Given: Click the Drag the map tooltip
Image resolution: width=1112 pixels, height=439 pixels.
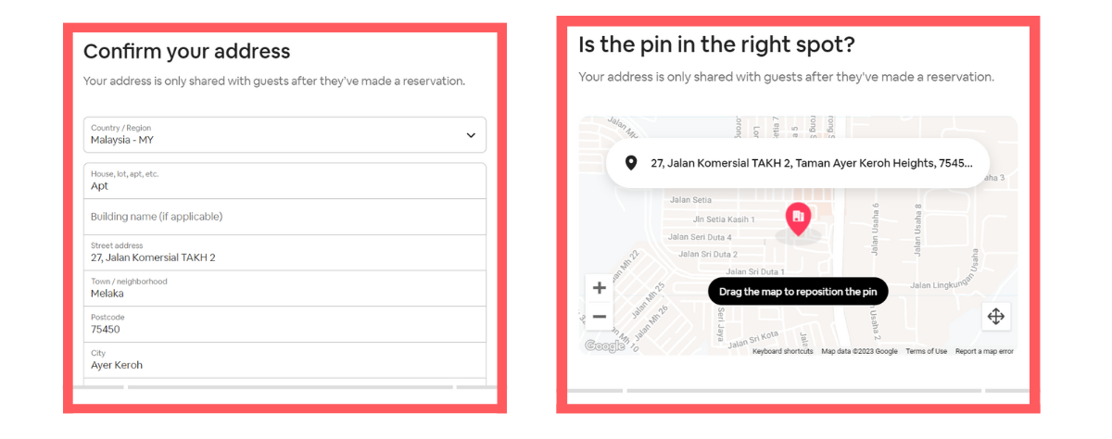Looking at the screenshot, I should pos(798,292).
